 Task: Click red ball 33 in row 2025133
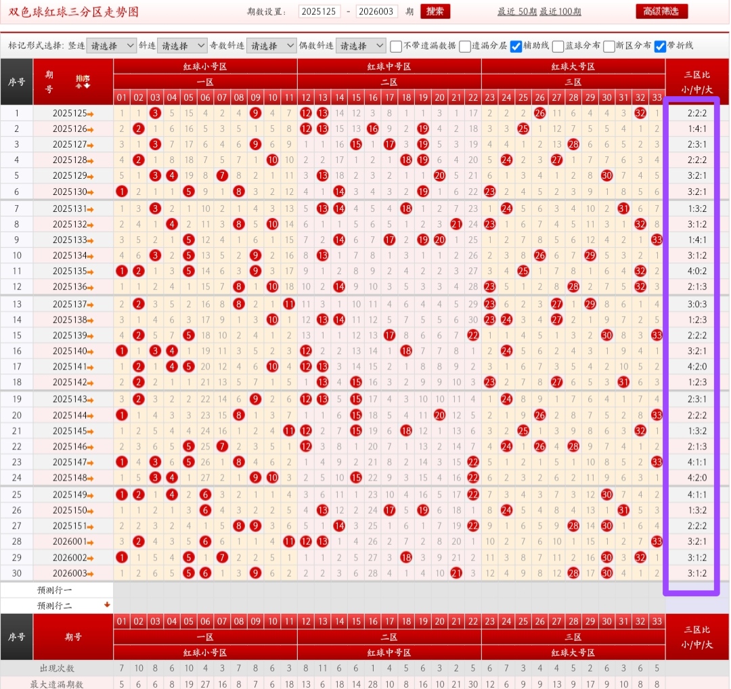click(656, 239)
